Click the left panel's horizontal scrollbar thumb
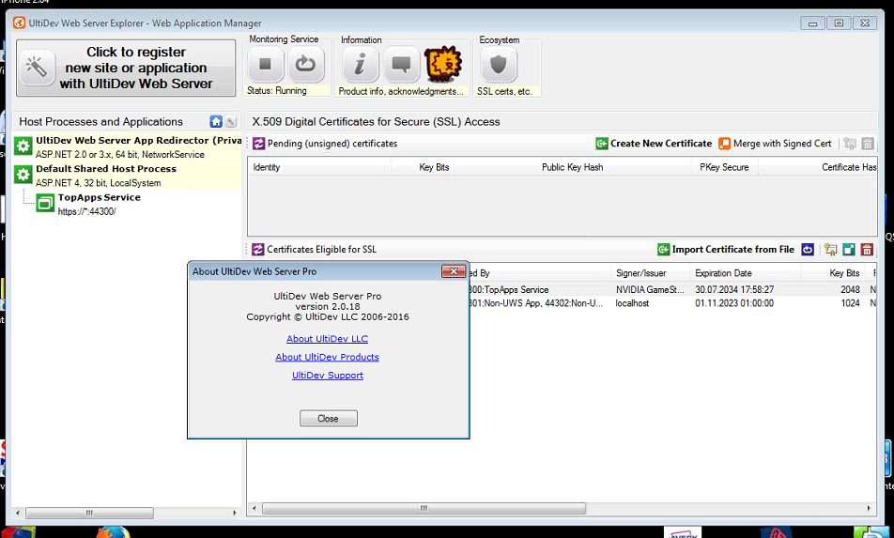This screenshot has width=894, height=538. point(89,513)
